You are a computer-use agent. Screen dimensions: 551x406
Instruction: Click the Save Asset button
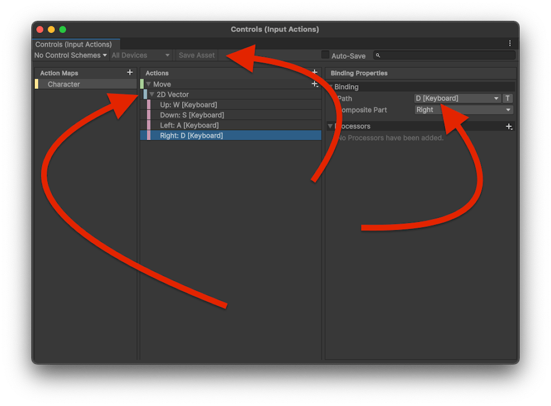[196, 55]
